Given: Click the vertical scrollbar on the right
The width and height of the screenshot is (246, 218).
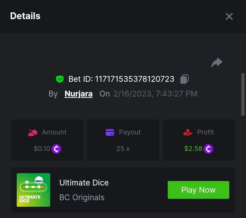Looking at the screenshot, I should pos(243,94).
